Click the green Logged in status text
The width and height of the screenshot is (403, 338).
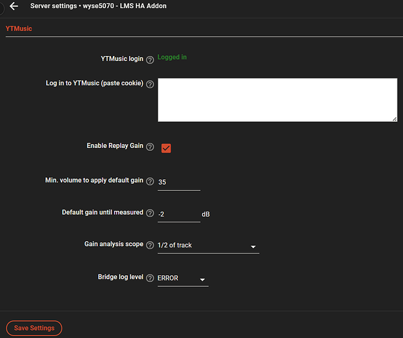tap(172, 57)
